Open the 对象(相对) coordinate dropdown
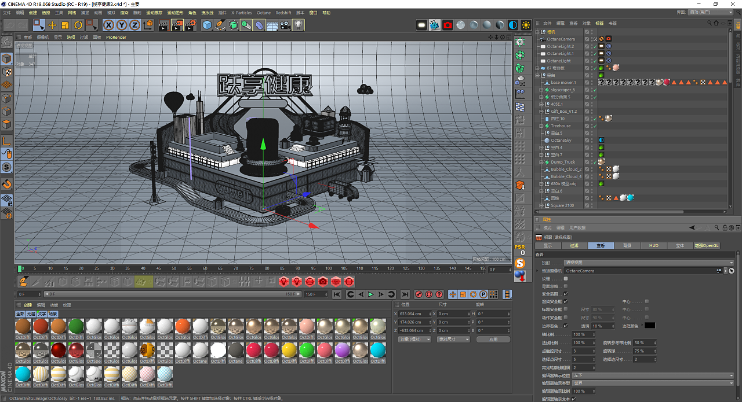The width and height of the screenshot is (742, 402). coord(414,339)
